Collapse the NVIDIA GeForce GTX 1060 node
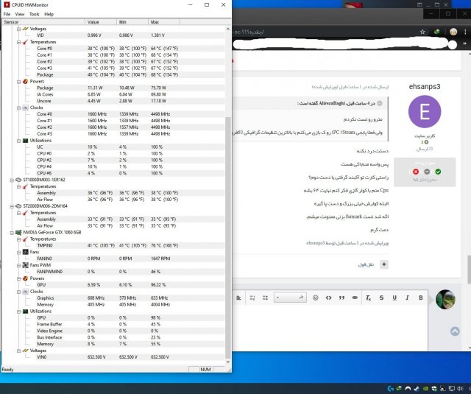Screen dimensions: 471x394 point(4,233)
